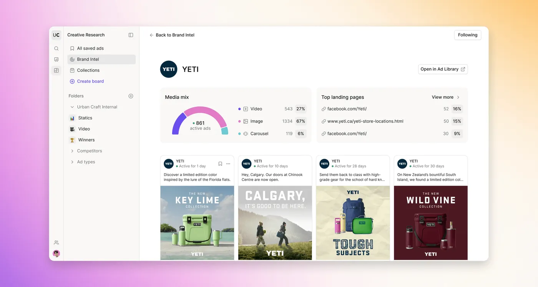Add a new folder with the plus icon

[x=131, y=96]
